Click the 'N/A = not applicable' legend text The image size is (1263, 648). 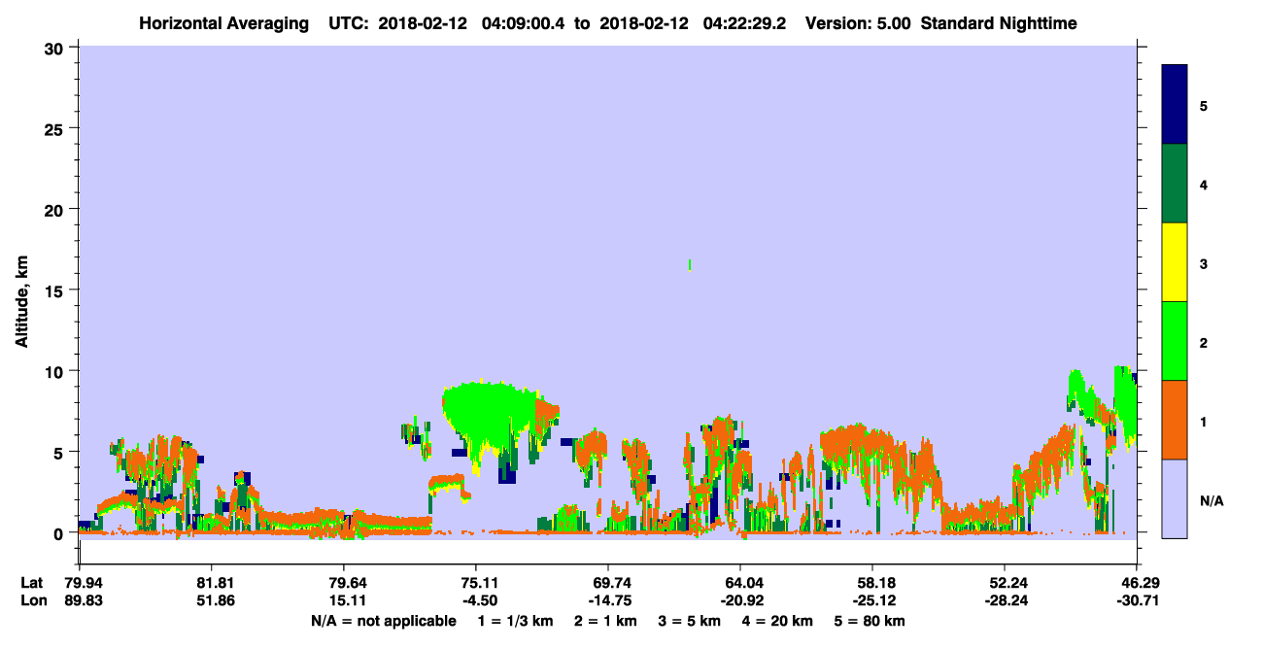(384, 621)
